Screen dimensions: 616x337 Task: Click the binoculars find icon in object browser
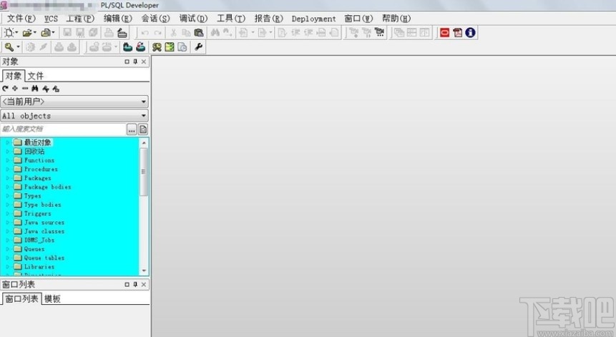pos(35,89)
